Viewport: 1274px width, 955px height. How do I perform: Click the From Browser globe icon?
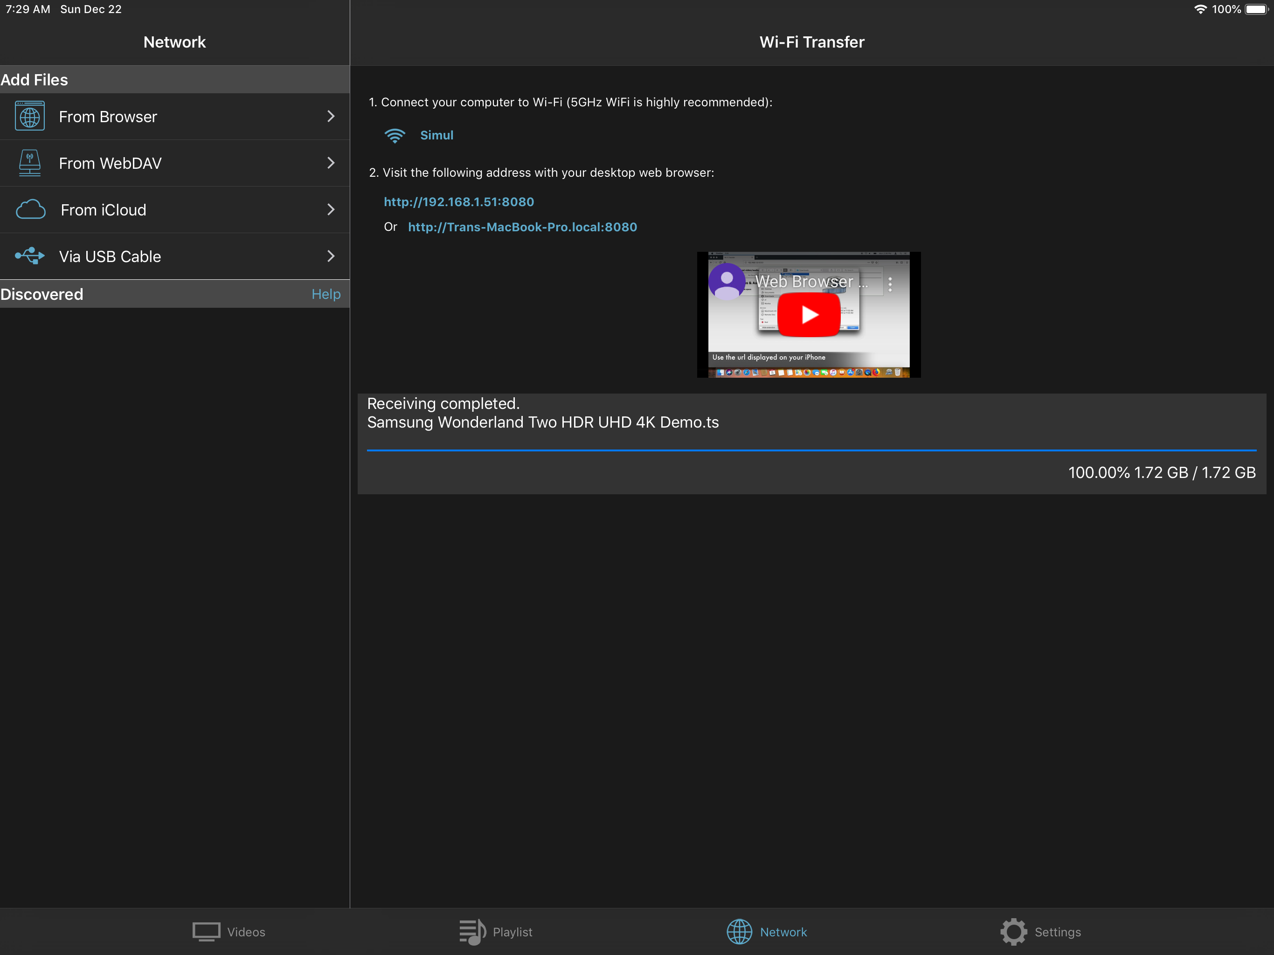click(30, 117)
